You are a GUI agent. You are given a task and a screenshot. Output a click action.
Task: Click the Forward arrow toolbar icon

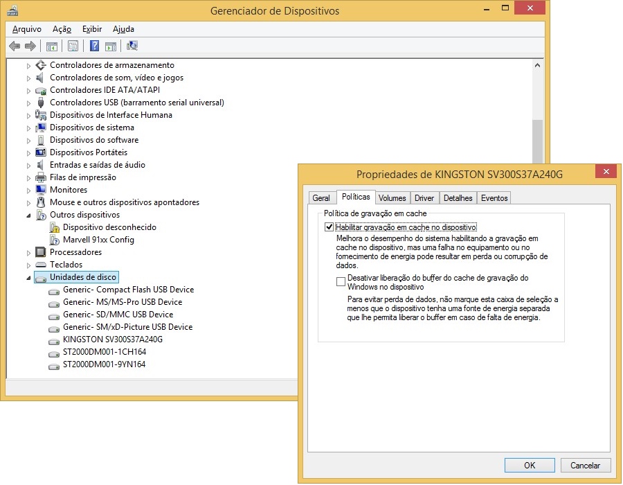pyautogui.click(x=30, y=46)
